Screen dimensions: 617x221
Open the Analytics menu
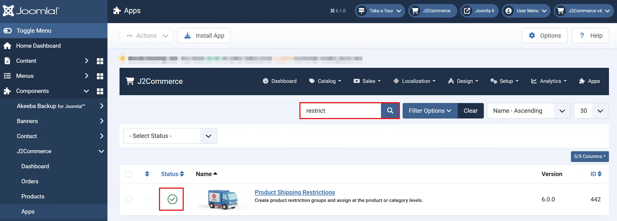coord(549,81)
